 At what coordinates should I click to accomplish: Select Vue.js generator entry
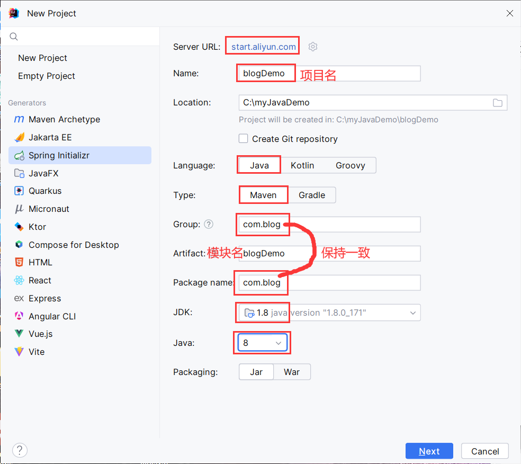tap(80, 334)
